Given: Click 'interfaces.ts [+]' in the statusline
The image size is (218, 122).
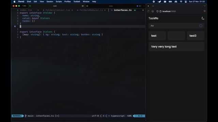Looking at the screenshot, I should pos(48,116).
